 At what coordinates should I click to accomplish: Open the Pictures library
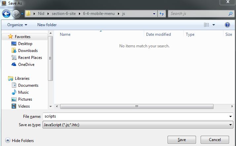pyautogui.click(x=25, y=99)
